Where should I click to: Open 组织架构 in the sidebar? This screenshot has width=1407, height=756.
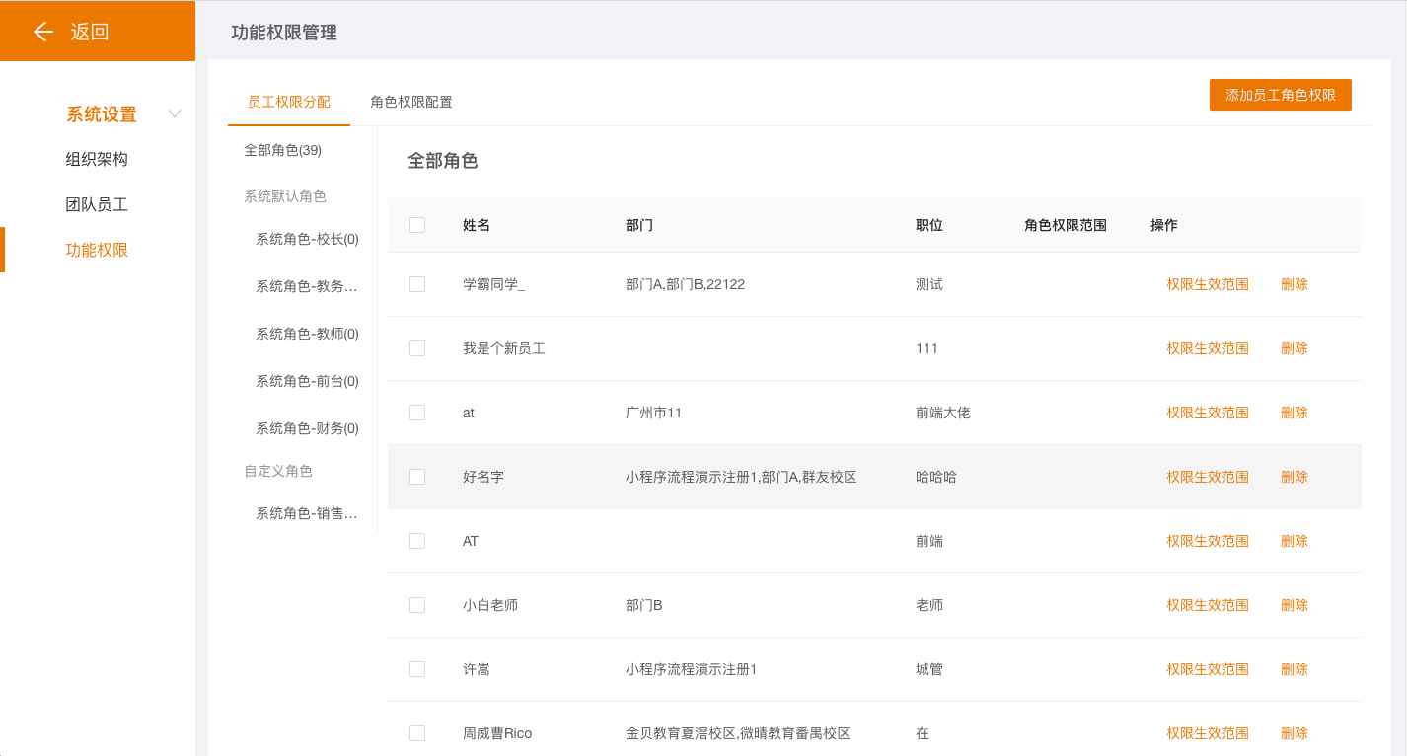point(97,159)
